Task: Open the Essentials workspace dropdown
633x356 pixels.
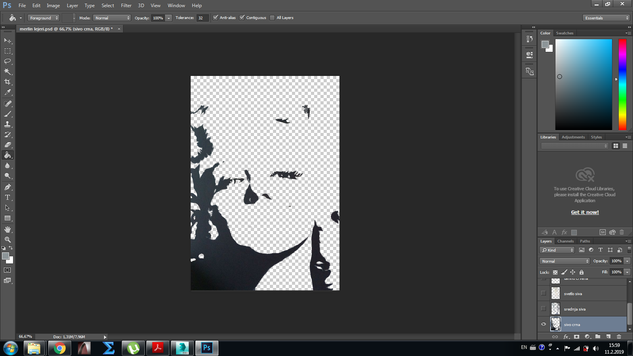Action: [x=606, y=18]
